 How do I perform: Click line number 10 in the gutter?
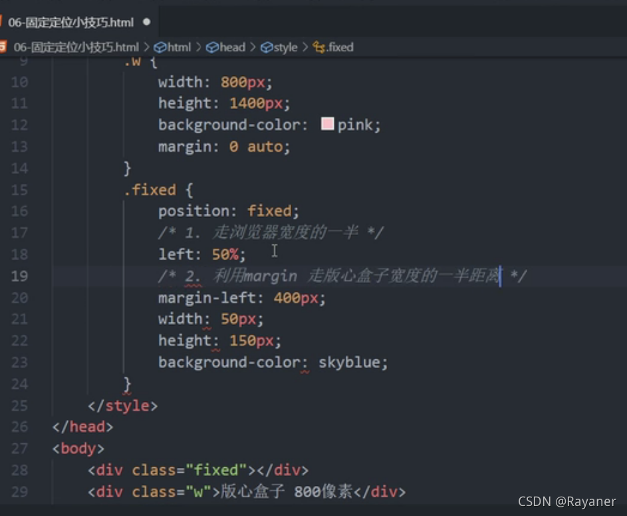coord(19,83)
